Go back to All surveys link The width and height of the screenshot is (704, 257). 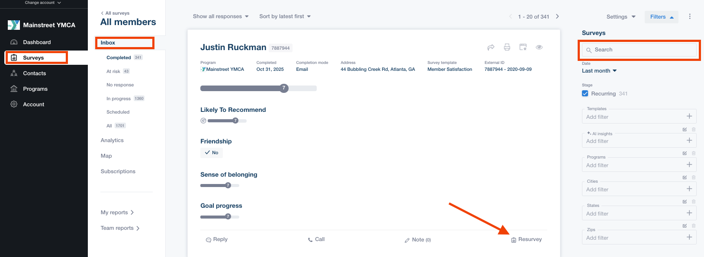[x=117, y=13]
